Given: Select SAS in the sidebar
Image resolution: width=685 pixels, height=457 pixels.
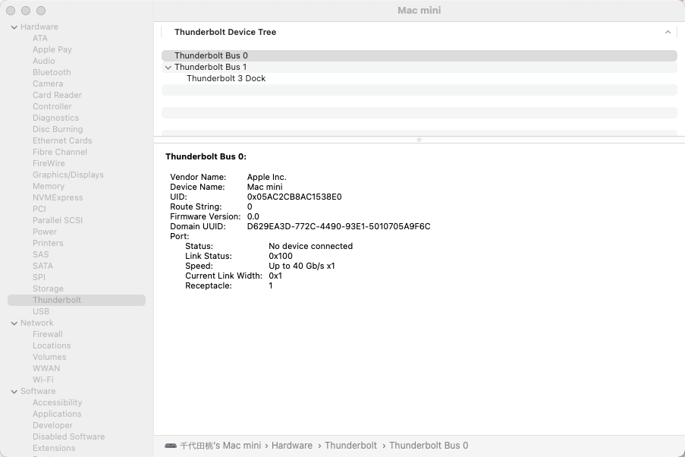Looking at the screenshot, I should click(41, 254).
